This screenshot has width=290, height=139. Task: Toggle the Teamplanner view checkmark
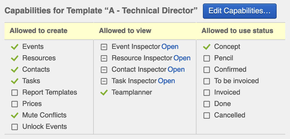(104, 93)
